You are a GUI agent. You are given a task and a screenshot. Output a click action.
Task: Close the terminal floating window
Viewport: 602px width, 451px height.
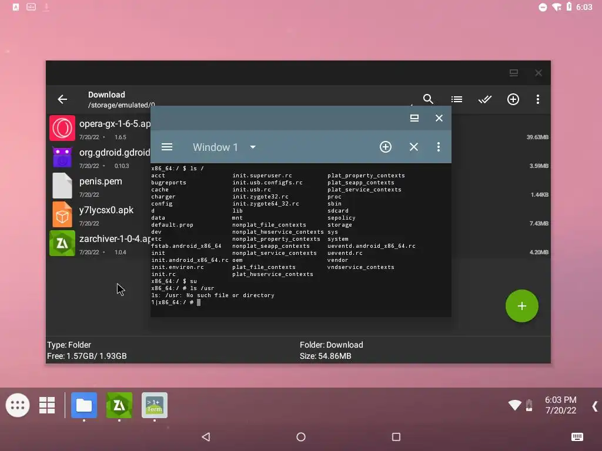pyautogui.click(x=439, y=118)
